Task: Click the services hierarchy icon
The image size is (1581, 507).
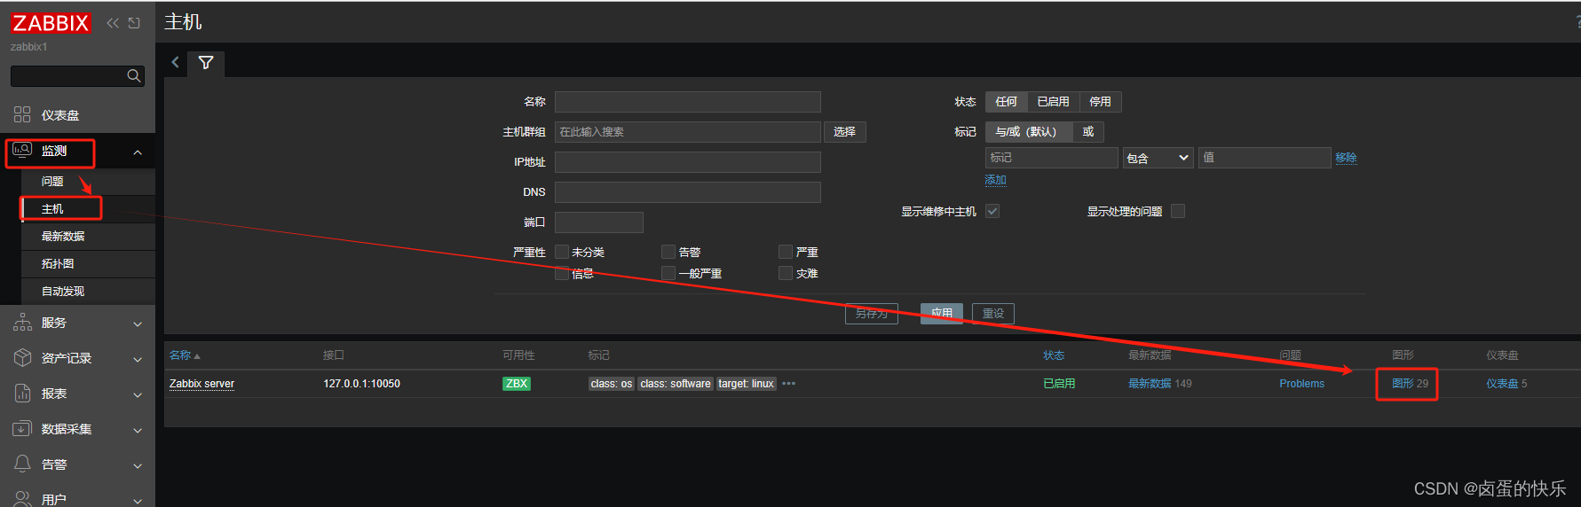Action: point(22,323)
